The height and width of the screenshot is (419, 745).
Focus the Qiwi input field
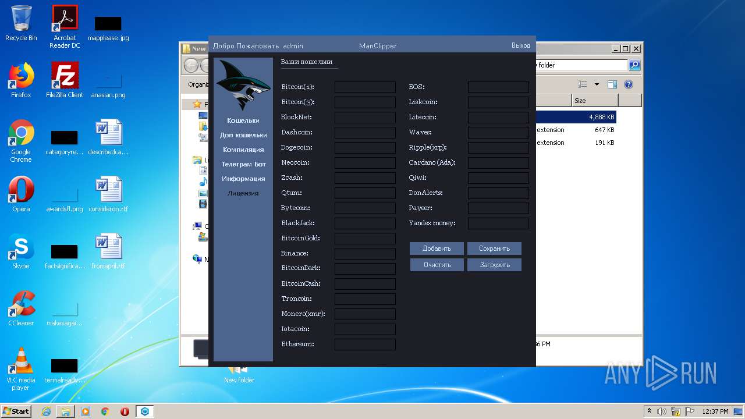(498, 178)
